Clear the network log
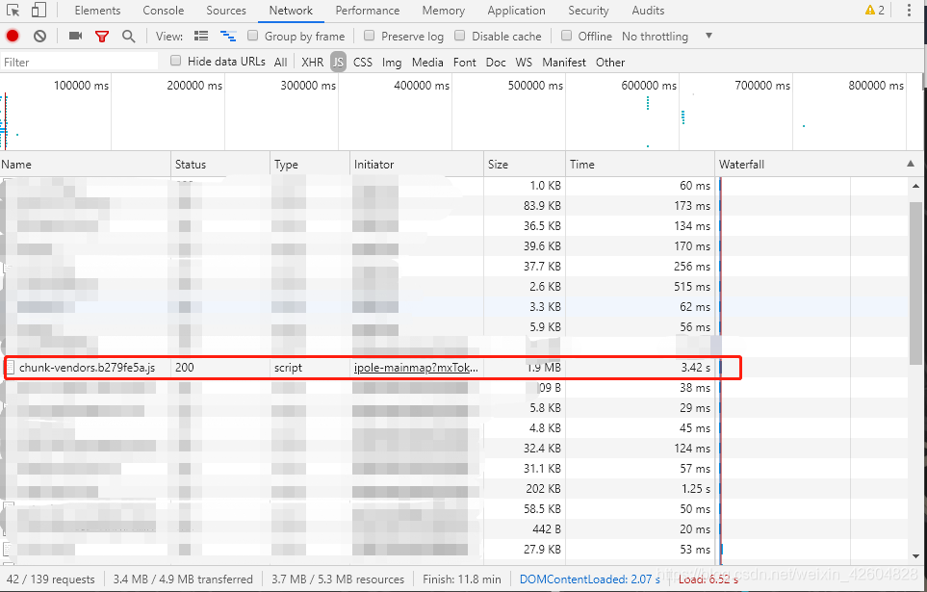 coord(39,36)
